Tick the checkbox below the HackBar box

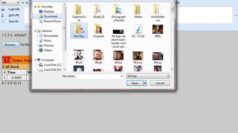[27, 27]
